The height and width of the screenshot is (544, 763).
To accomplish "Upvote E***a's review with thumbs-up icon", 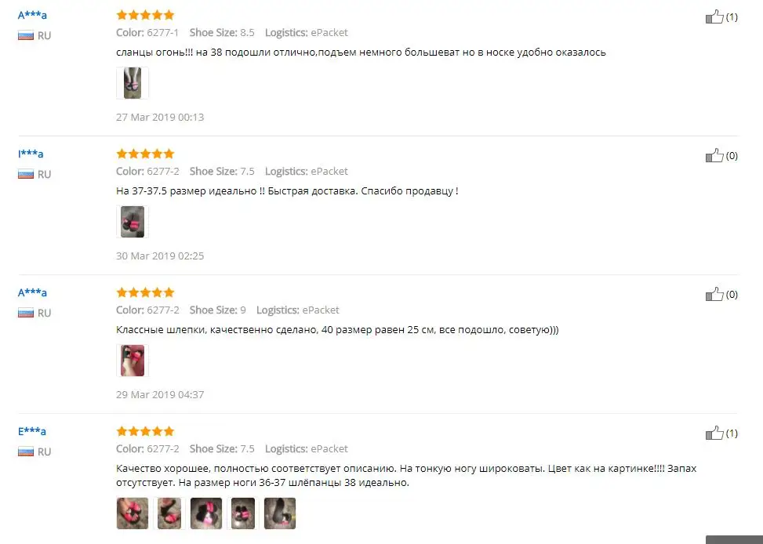I will (714, 433).
